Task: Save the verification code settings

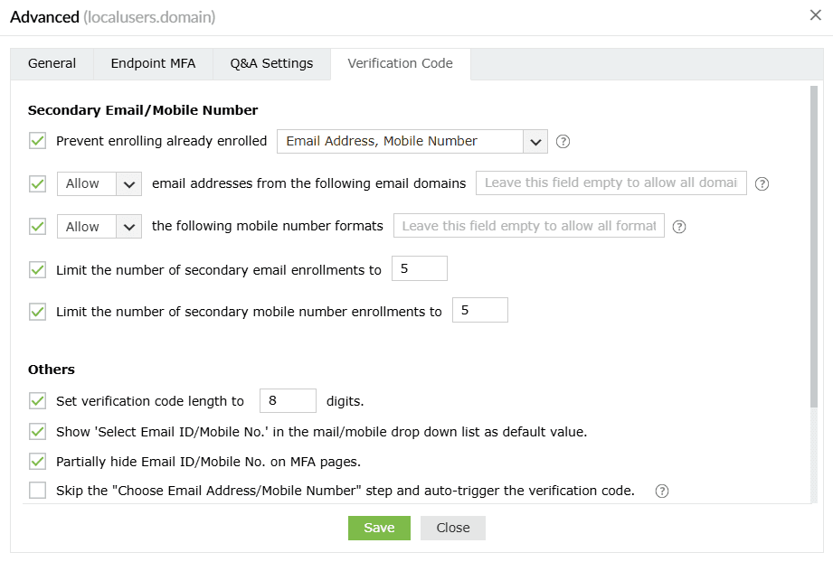Action: click(379, 528)
